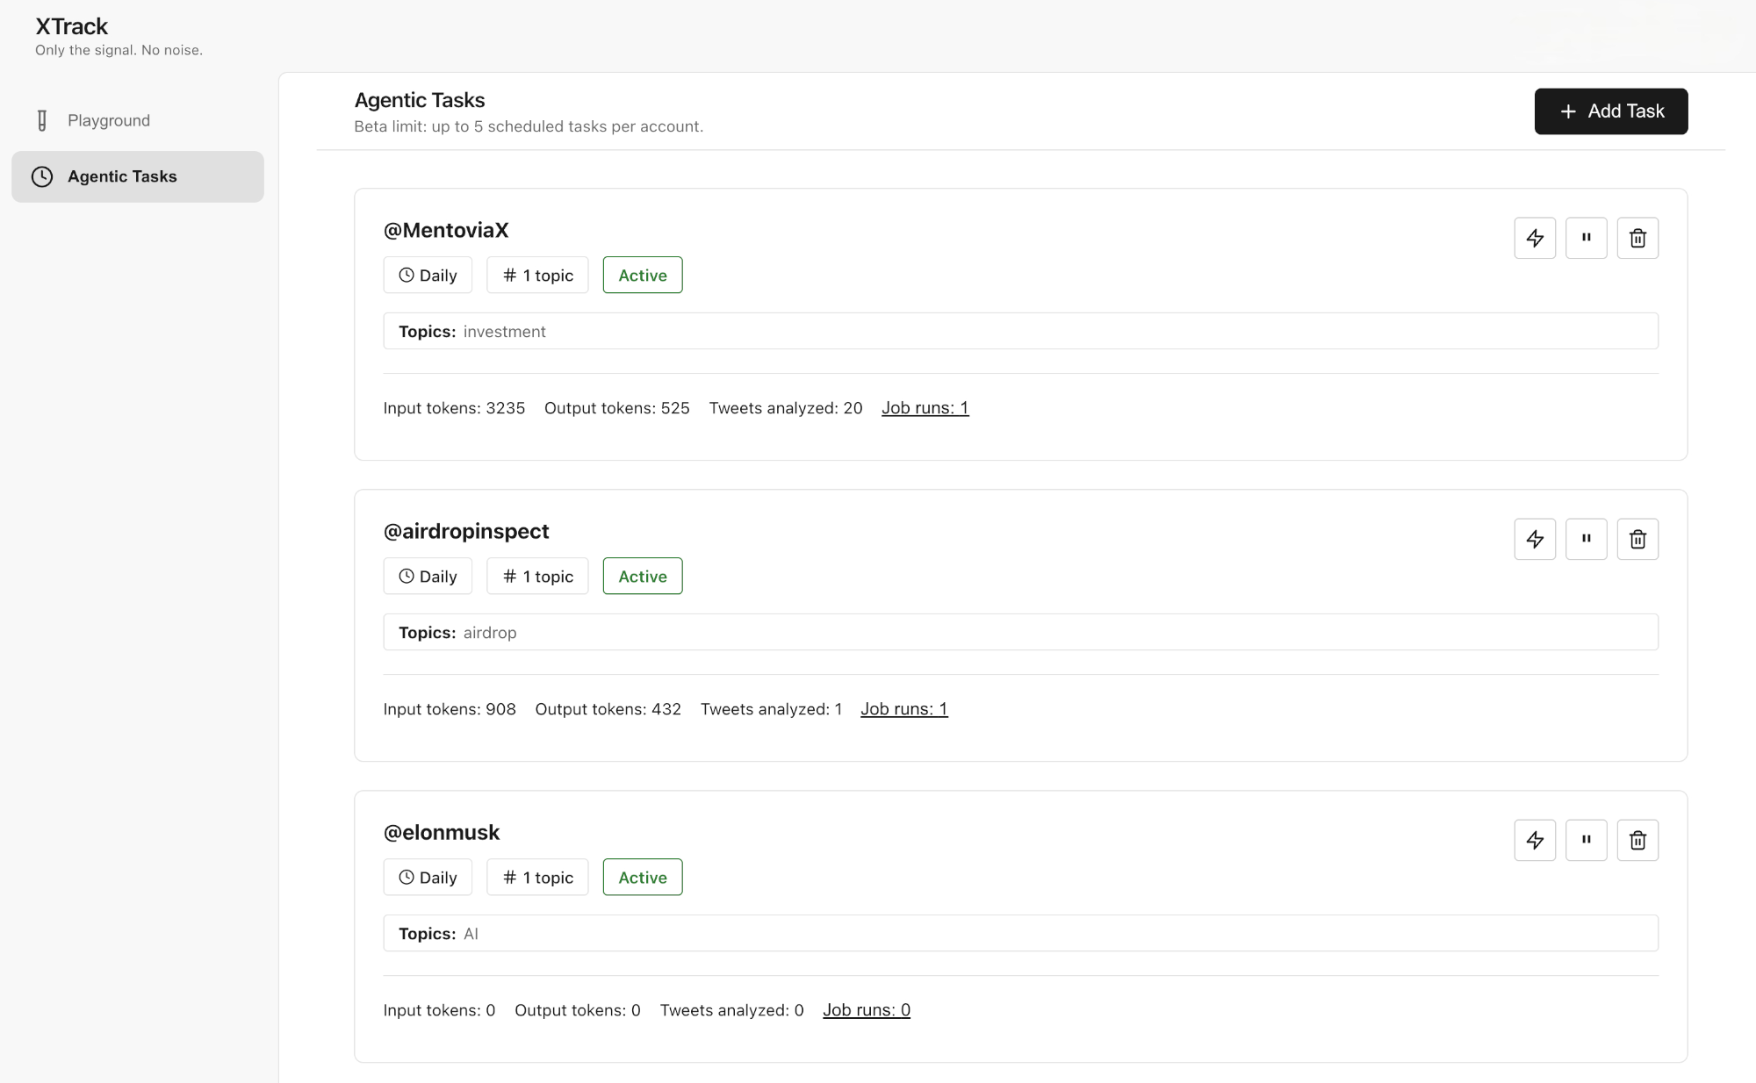
Task: Click the clock icon beside Agentic Tasks
Action: tap(41, 176)
